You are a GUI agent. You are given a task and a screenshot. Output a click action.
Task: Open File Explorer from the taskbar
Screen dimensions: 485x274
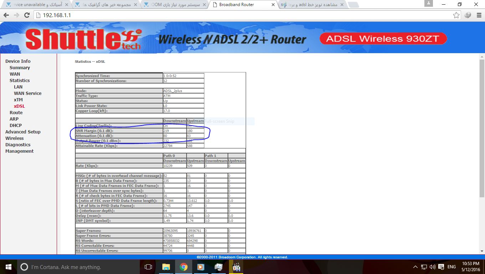166,267
